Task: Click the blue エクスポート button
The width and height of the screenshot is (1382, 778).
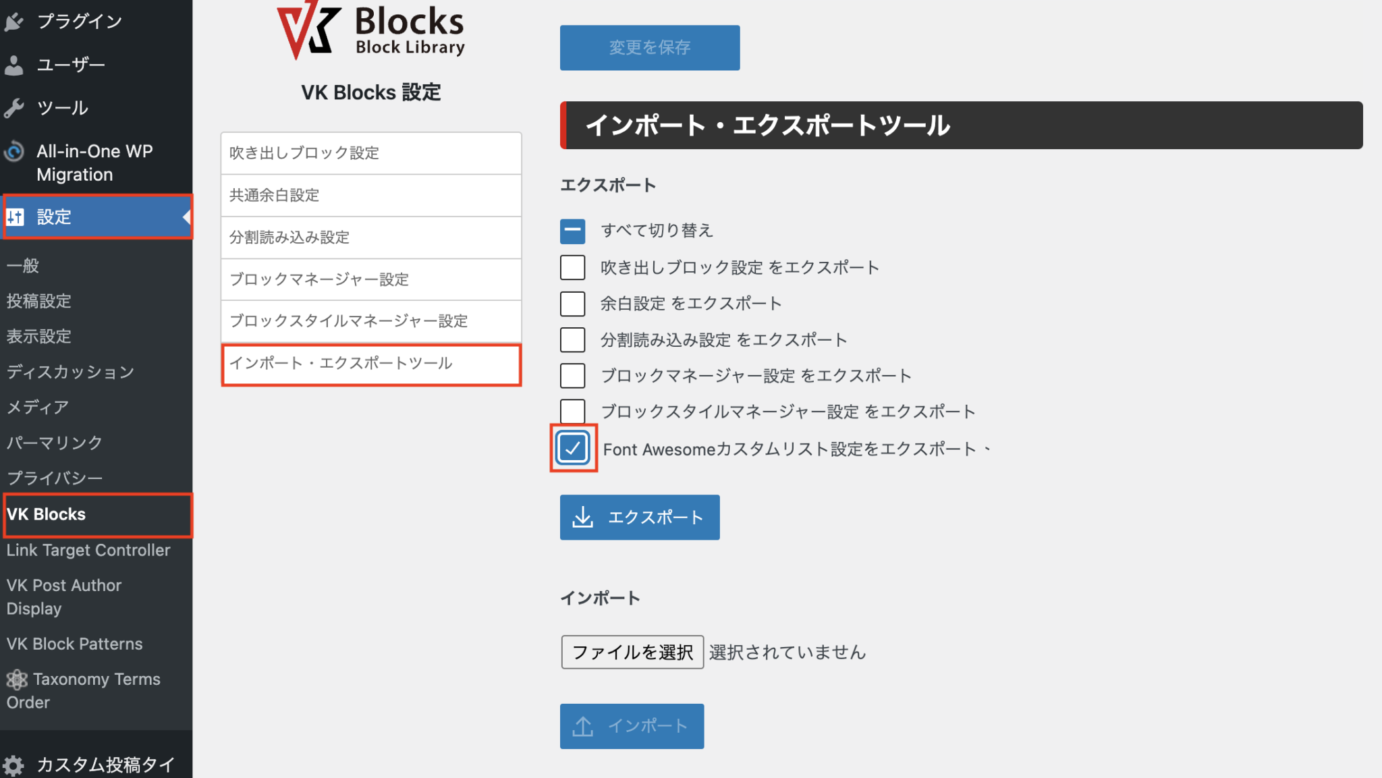Action: (x=639, y=518)
